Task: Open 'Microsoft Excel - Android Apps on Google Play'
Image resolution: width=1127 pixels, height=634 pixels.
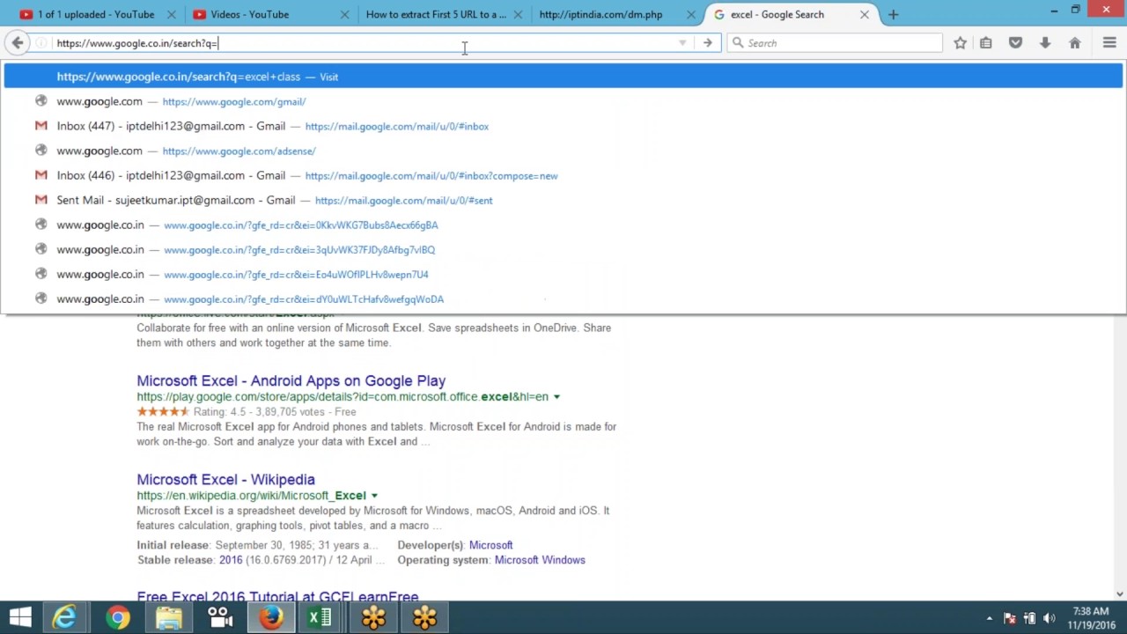Action: click(291, 380)
